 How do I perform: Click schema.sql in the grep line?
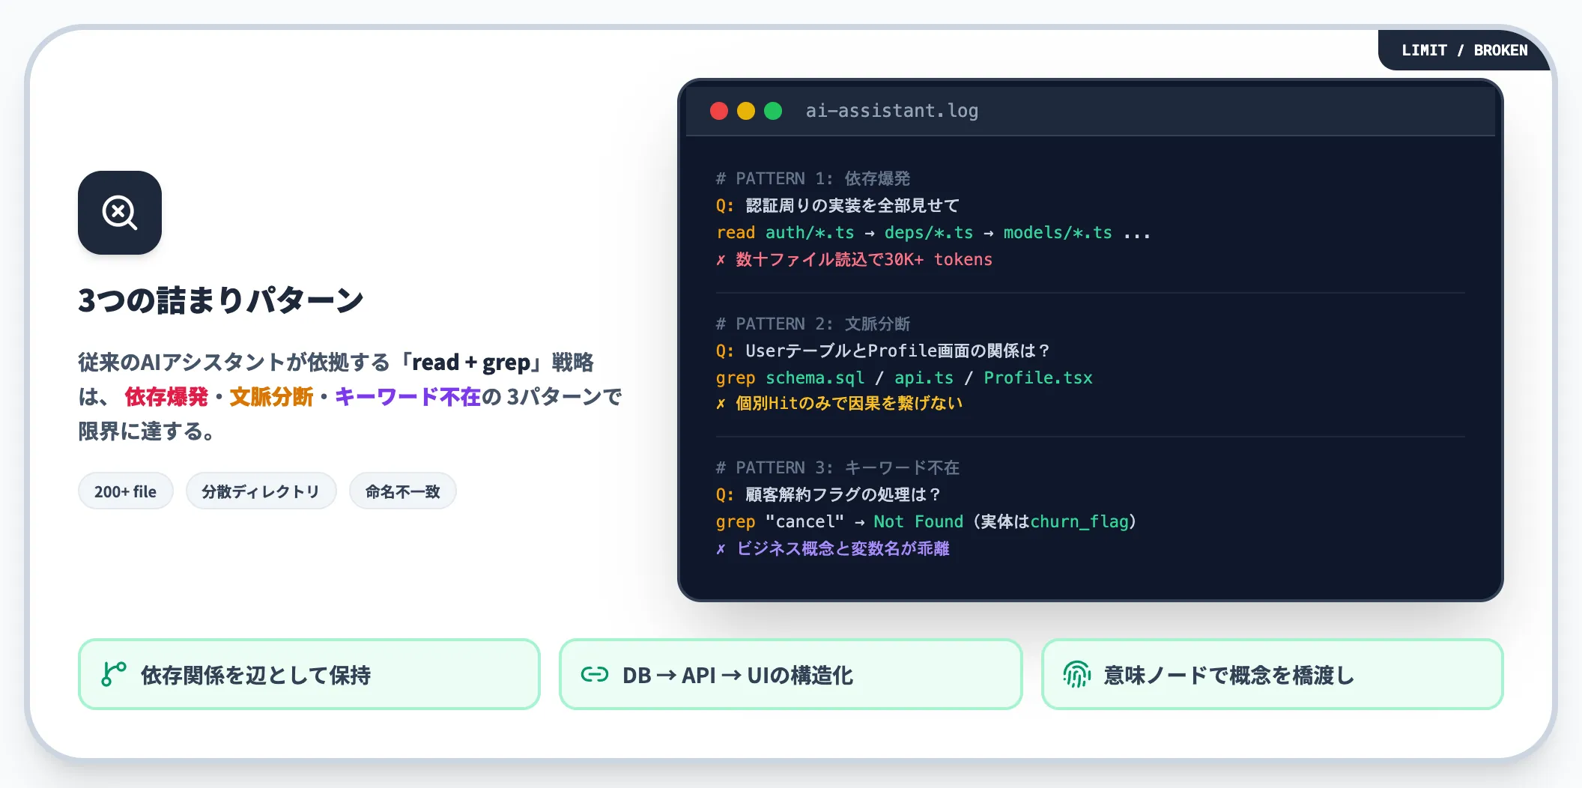814,378
